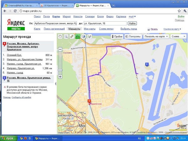The height and width of the screenshot is (141, 188).
Task: Click Выбрать город link
Action: point(129,29)
